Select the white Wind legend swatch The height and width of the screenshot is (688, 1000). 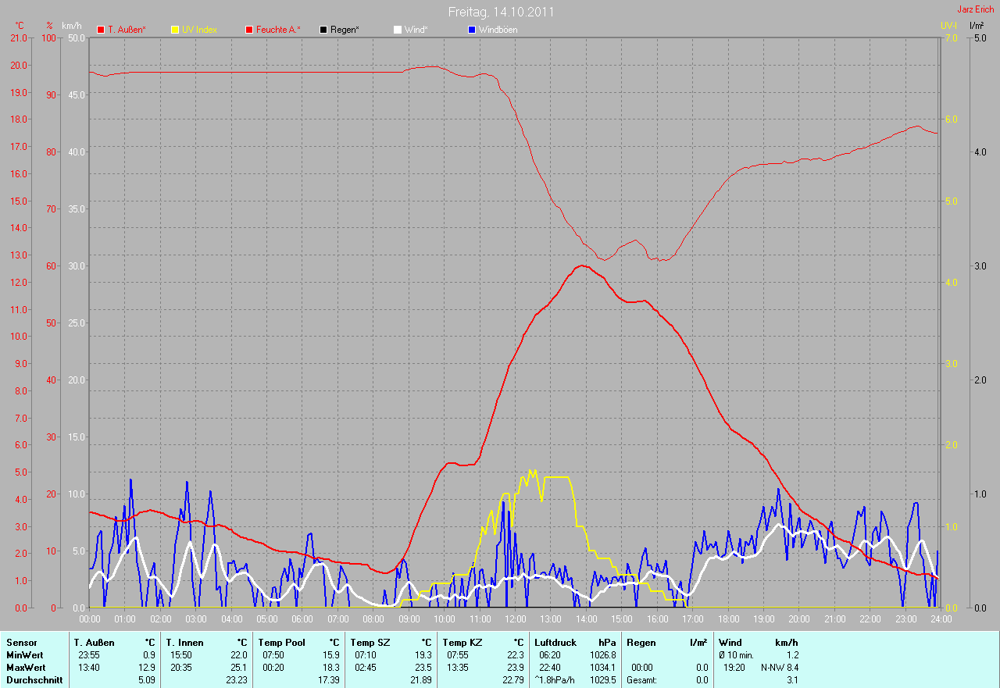click(397, 30)
